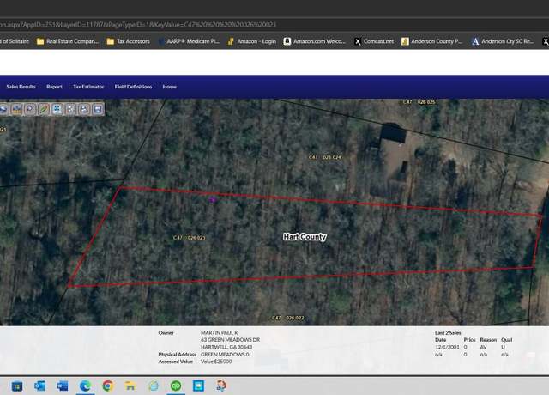Open QuickBooks green icon in the taskbar
549x395 pixels.
point(176,386)
